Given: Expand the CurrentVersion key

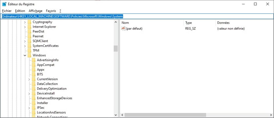Looking at the screenshot, I should [x=29, y=79].
